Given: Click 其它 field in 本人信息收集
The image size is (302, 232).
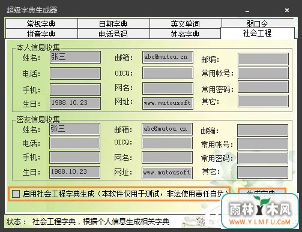Looking at the screenshot, I should pos(263,101).
